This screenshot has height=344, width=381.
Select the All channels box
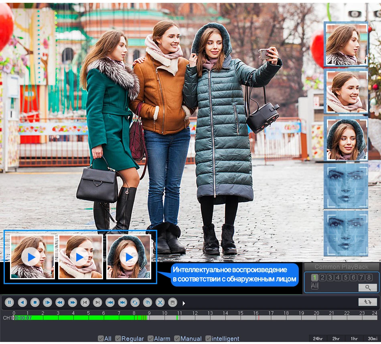pos(314,286)
